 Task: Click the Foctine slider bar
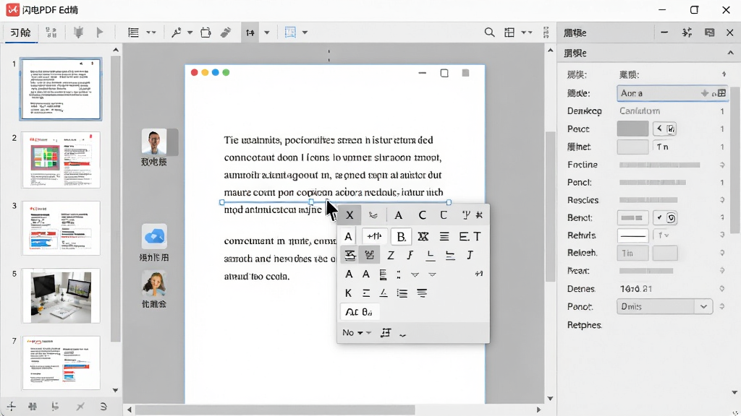coord(660,165)
